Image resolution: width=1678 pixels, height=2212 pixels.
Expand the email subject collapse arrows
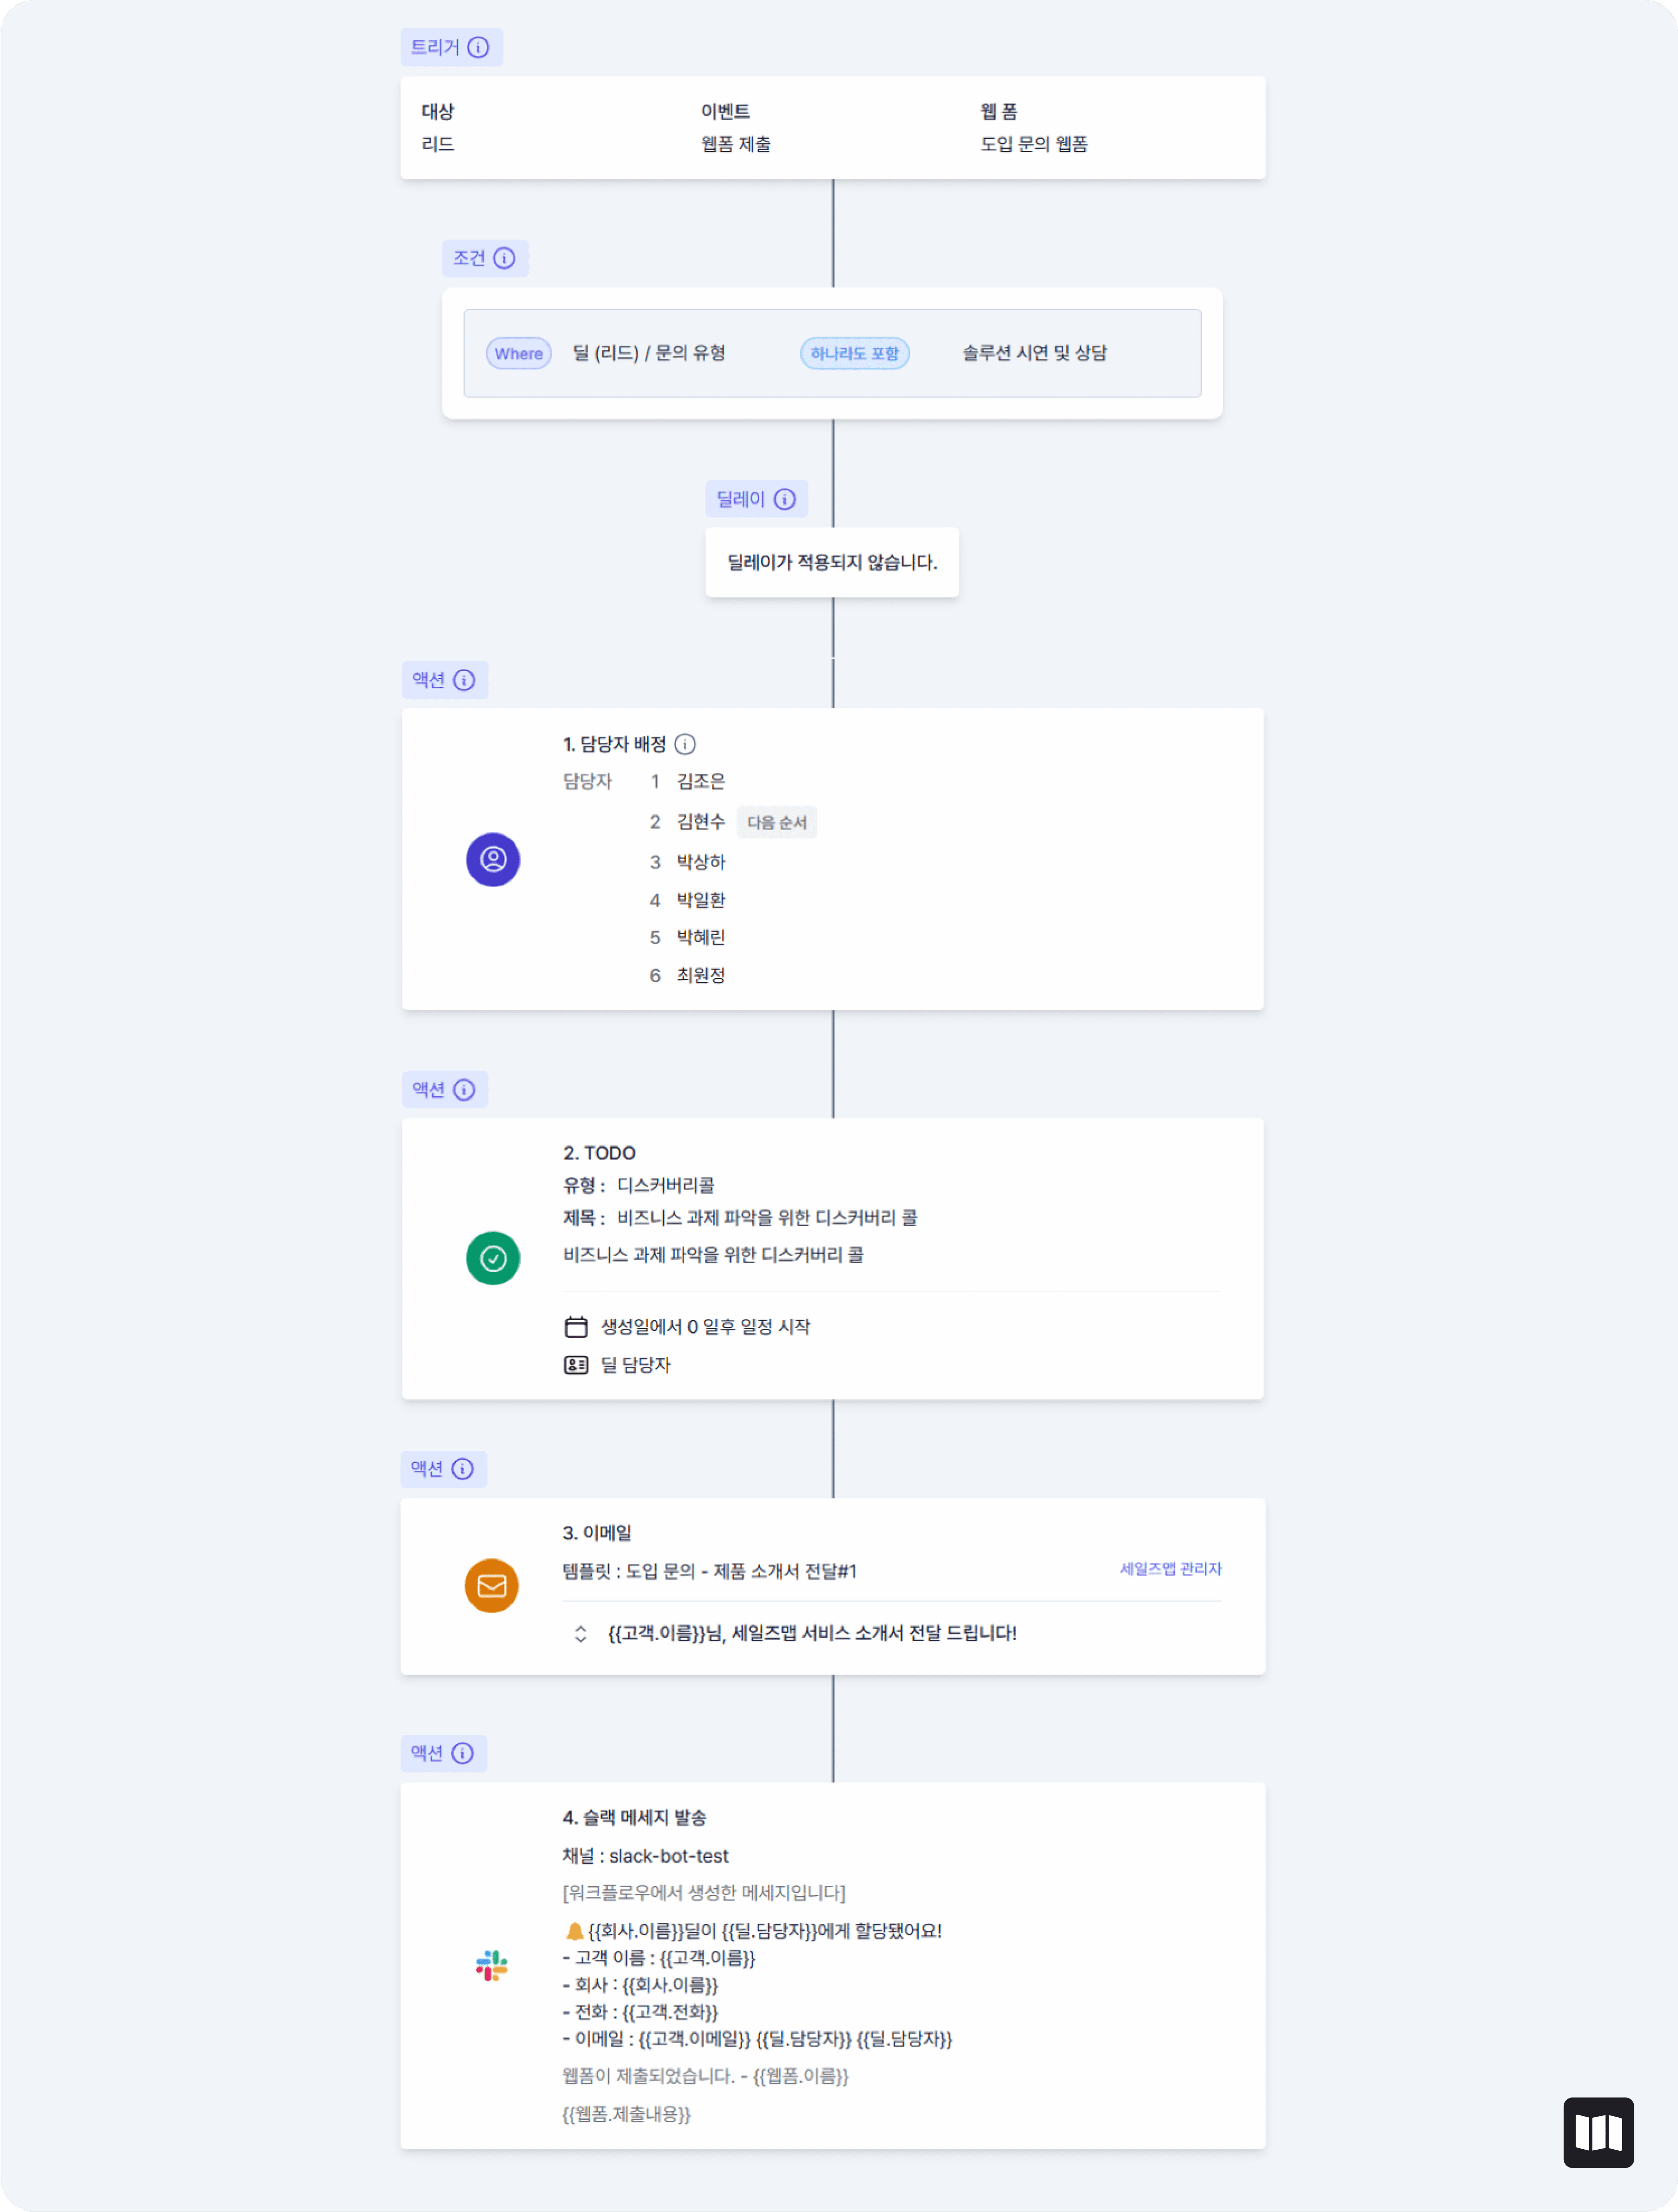(580, 1634)
